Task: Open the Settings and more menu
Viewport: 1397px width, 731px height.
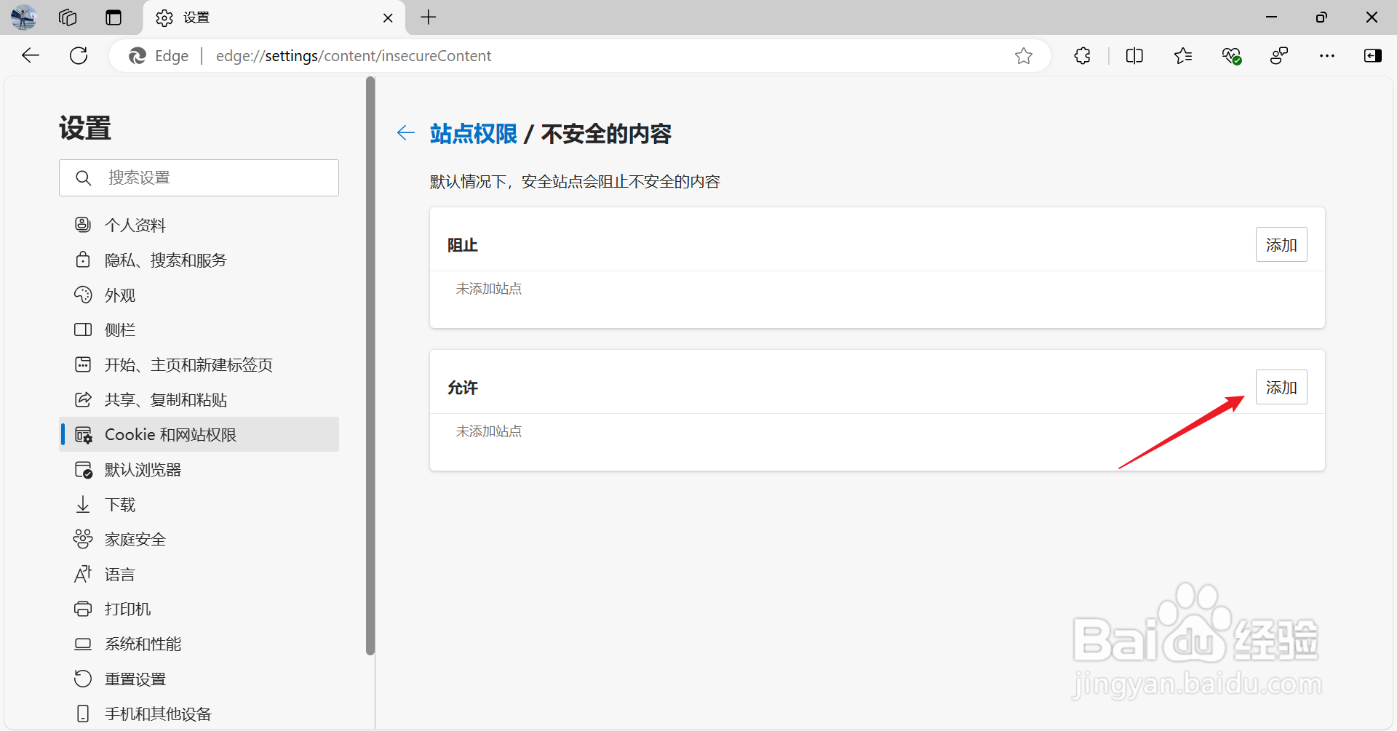Action: tap(1327, 55)
